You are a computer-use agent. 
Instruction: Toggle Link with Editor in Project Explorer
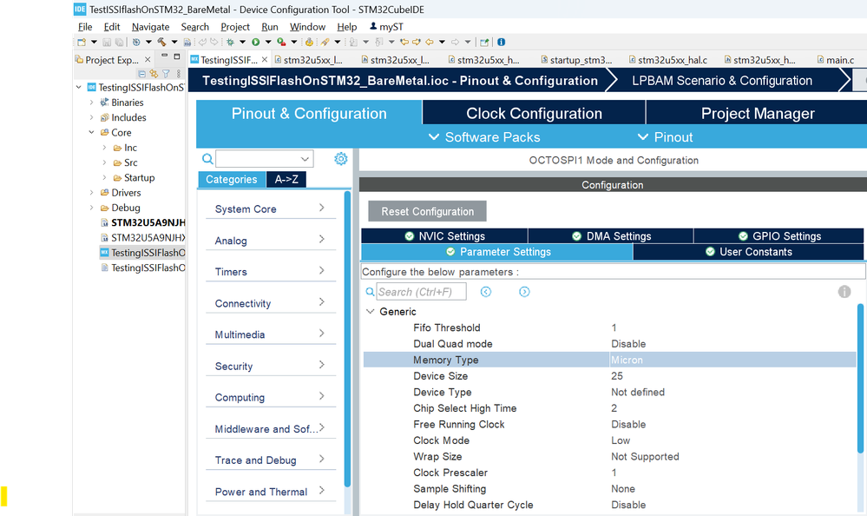click(154, 74)
